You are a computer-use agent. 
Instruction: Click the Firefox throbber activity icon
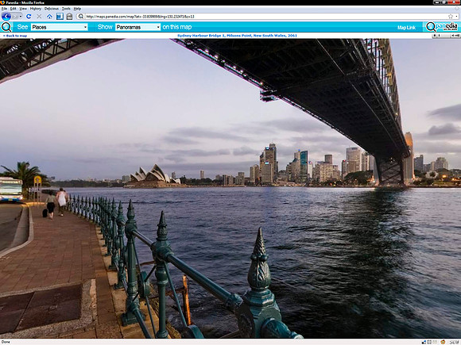click(457, 9)
